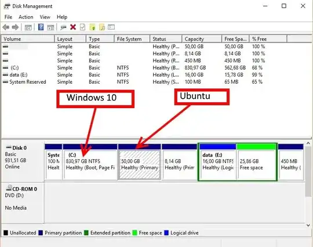
Task: Open the File menu
Action: tap(8, 17)
